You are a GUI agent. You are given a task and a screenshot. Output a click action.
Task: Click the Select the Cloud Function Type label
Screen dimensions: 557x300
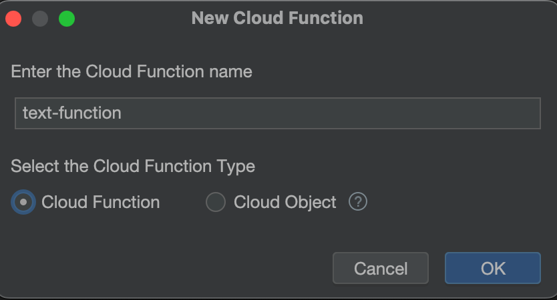click(x=133, y=166)
